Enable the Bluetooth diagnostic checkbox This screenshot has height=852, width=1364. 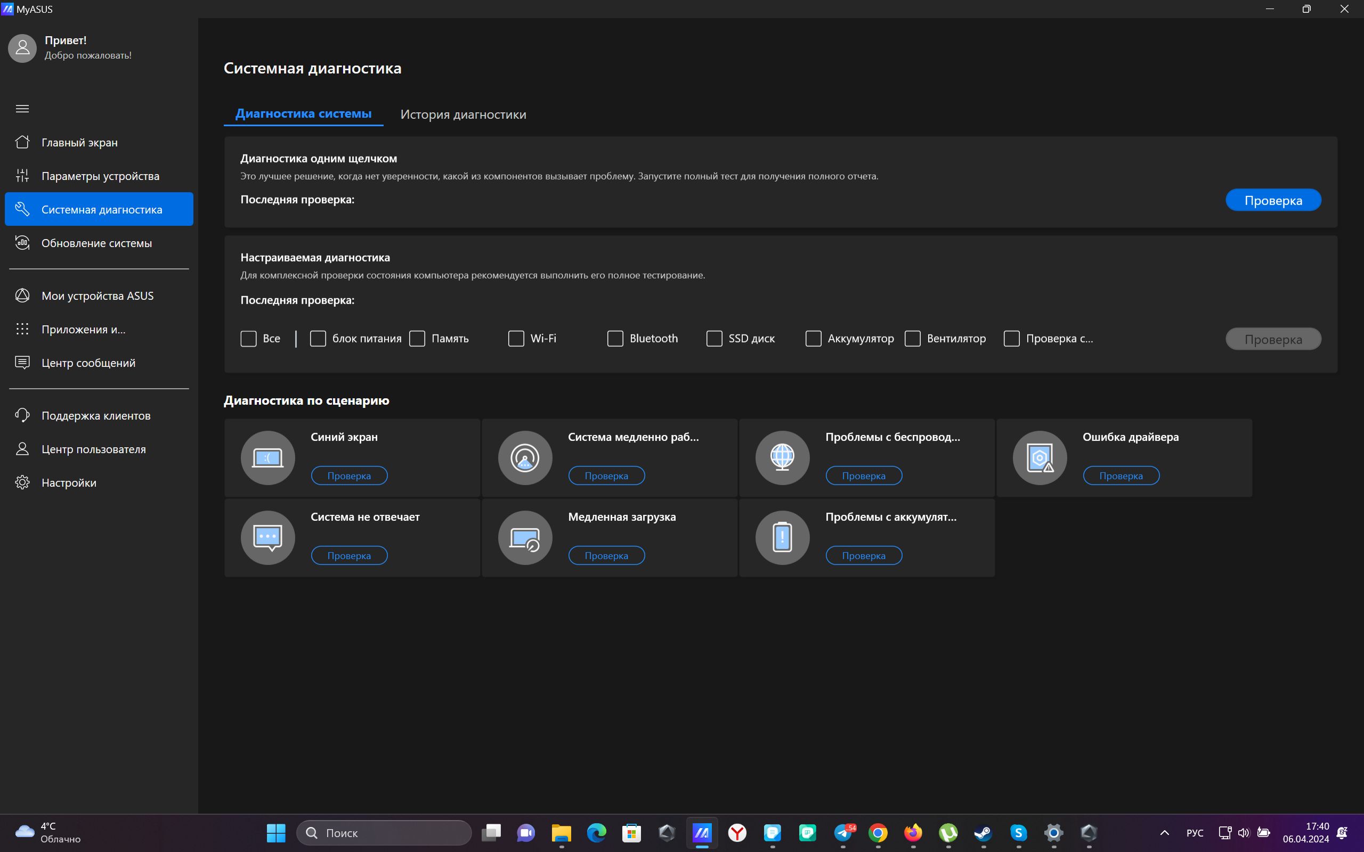615,339
